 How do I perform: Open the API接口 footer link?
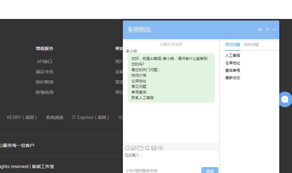click(44, 61)
